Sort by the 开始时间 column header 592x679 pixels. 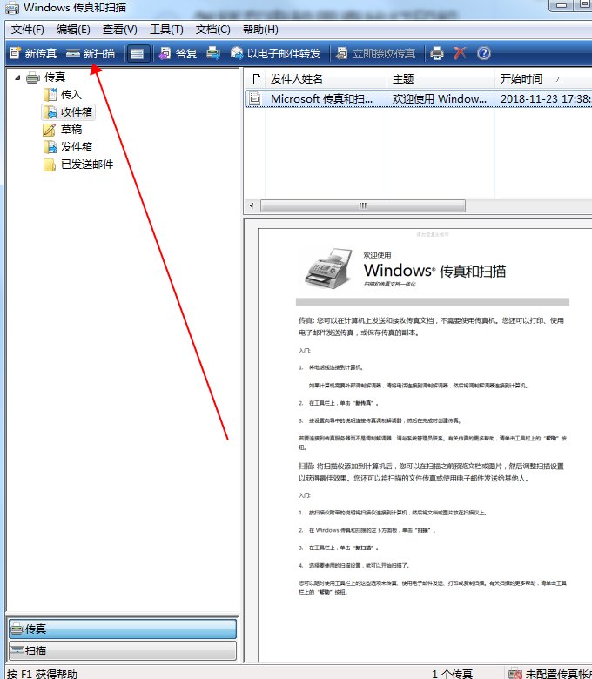(521, 79)
